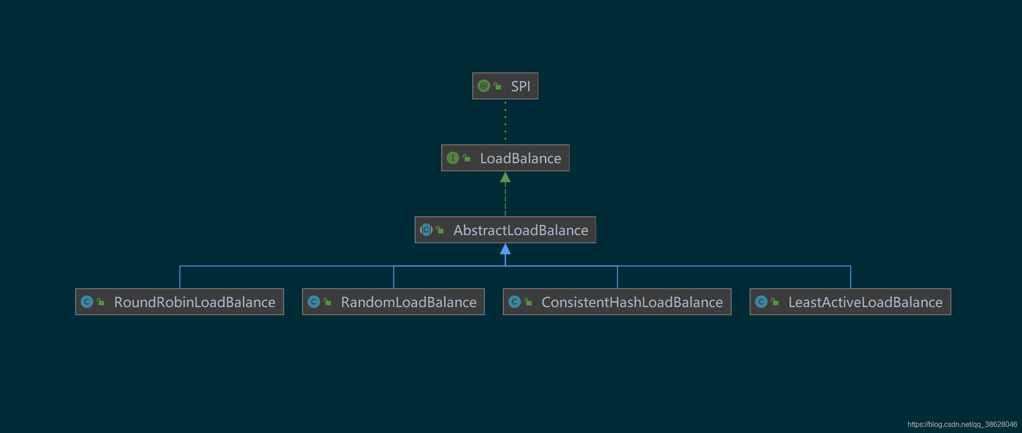The image size is (1022, 433).
Task: Select the RandomLoadBalance label
Action: click(408, 302)
